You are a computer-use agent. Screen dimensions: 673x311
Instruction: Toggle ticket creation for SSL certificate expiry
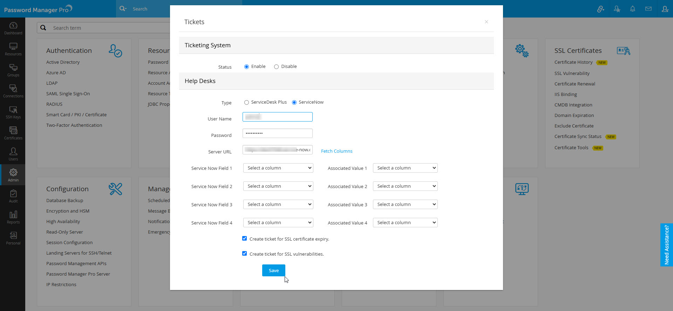coord(245,239)
